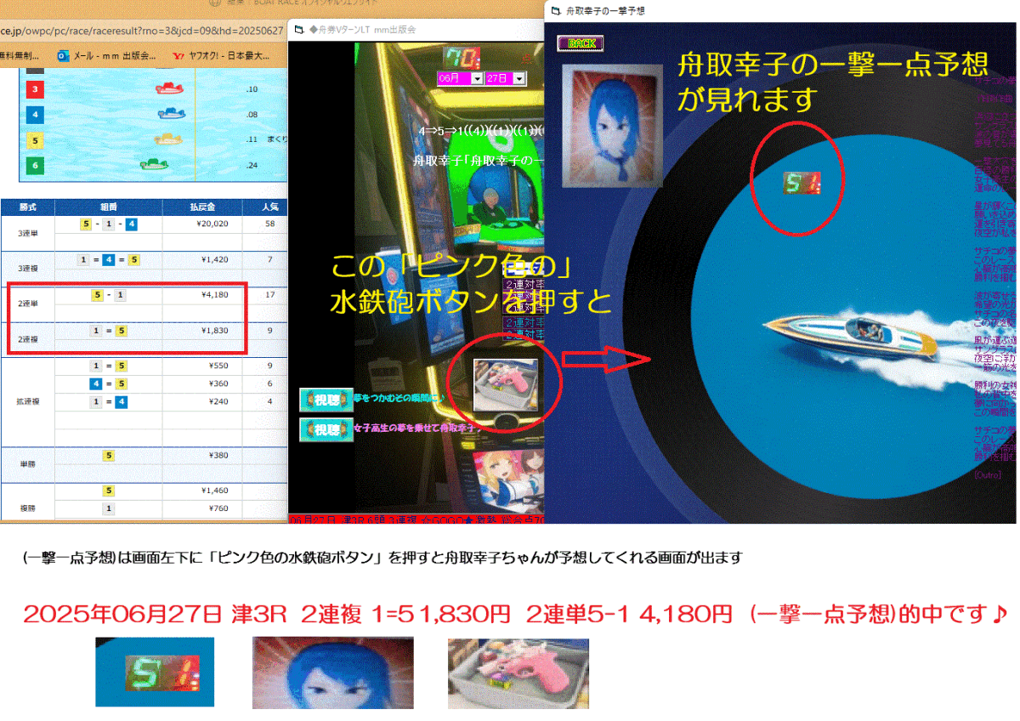
Task: Click the green lane 6 number badge
Action: coord(34,165)
